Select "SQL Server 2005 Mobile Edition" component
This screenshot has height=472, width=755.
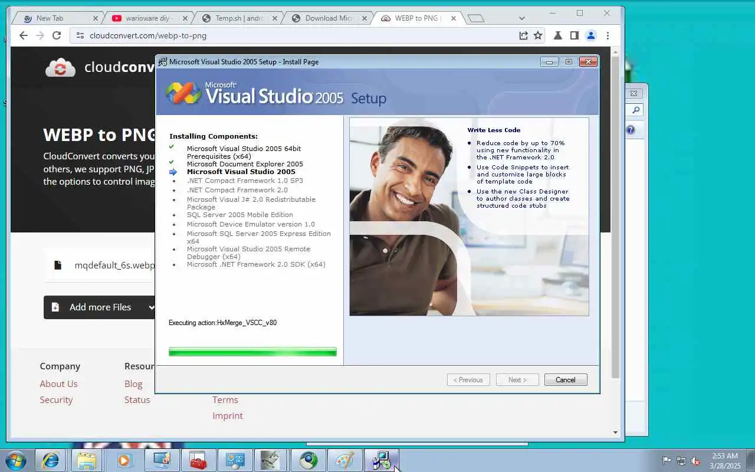coord(240,215)
